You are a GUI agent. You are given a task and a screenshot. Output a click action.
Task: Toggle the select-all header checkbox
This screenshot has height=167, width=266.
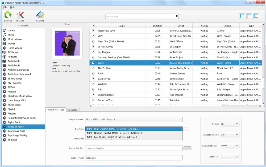[93, 26]
